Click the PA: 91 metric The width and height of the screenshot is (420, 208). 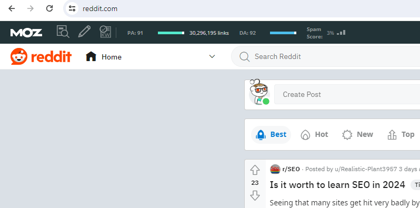click(135, 33)
